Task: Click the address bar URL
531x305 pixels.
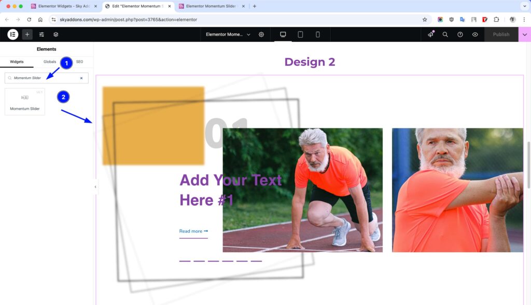Action: tap(129, 20)
